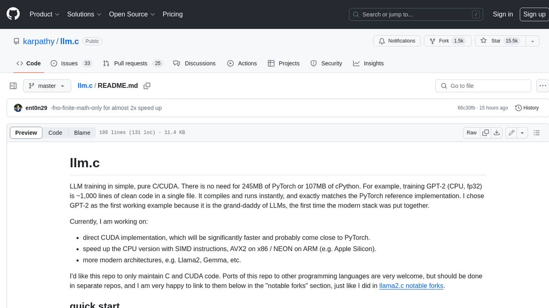
Task: Open the Raw file view
Action: [x=471, y=133]
